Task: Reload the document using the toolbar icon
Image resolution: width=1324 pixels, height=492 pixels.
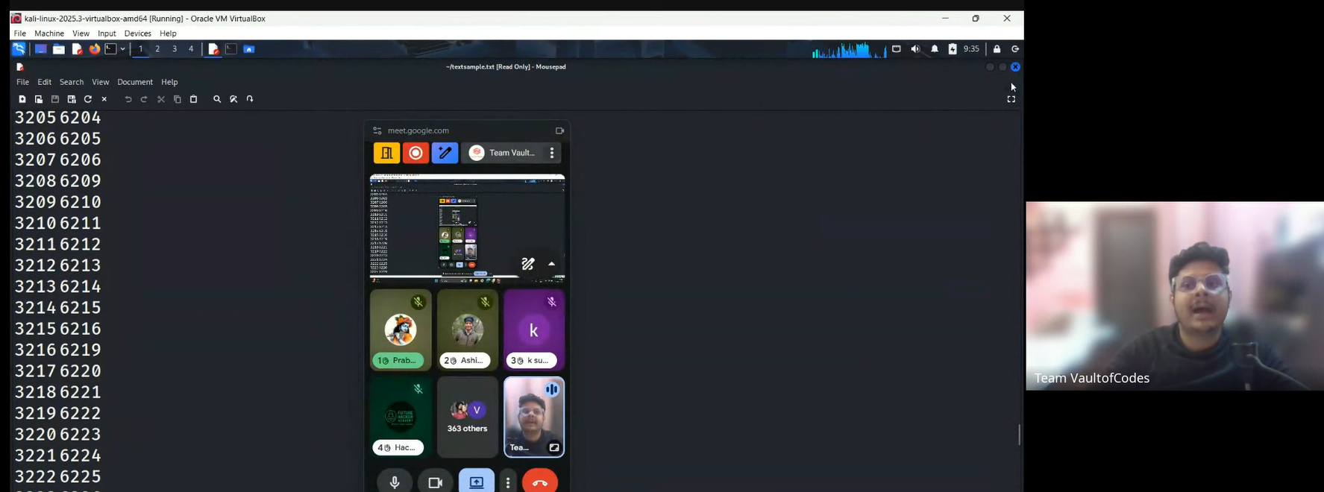Action: pos(88,99)
